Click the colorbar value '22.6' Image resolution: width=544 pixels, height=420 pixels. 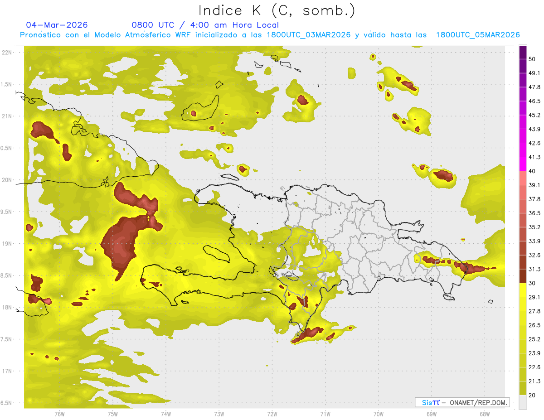point(534,367)
